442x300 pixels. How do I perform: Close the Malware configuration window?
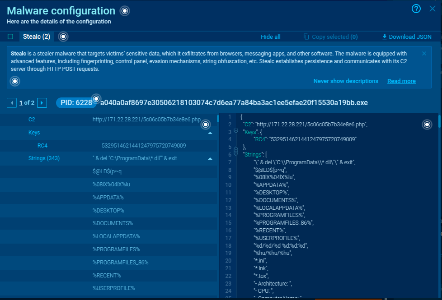(x=433, y=9)
